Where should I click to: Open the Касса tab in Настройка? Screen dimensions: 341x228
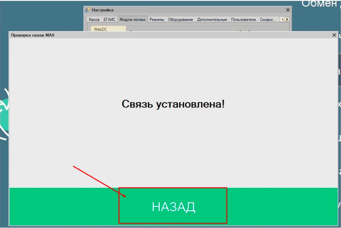click(94, 20)
